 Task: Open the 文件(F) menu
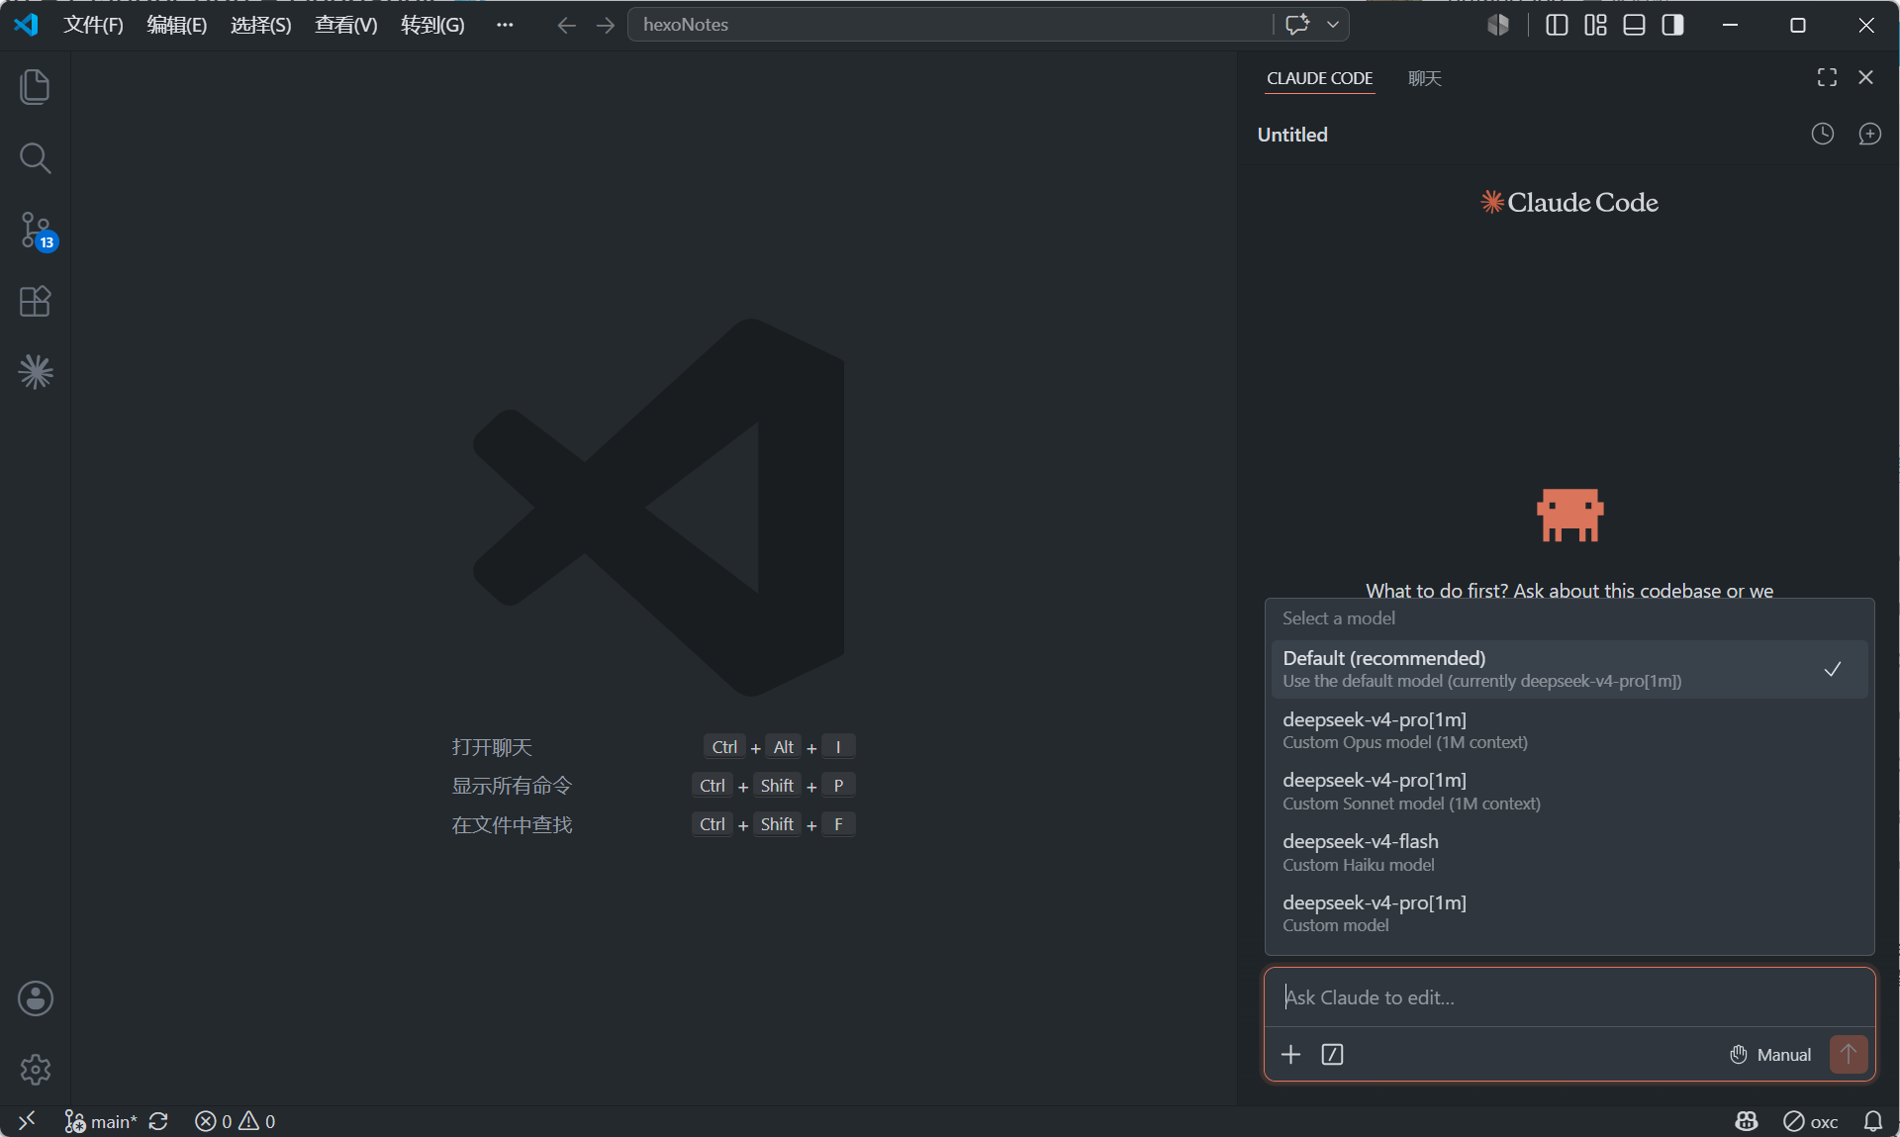point(93,25)
